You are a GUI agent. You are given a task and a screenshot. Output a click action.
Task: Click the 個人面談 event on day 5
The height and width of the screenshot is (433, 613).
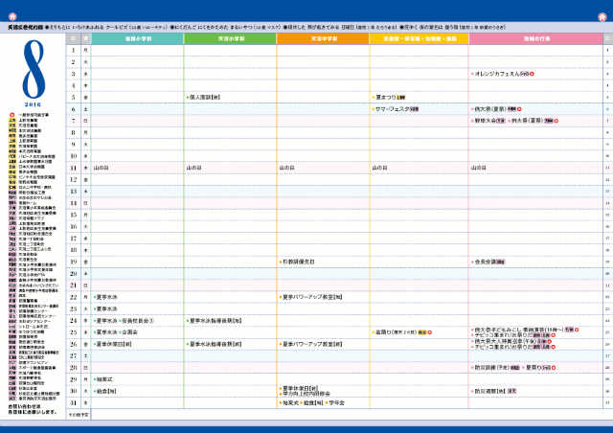(x=204, y=97)
